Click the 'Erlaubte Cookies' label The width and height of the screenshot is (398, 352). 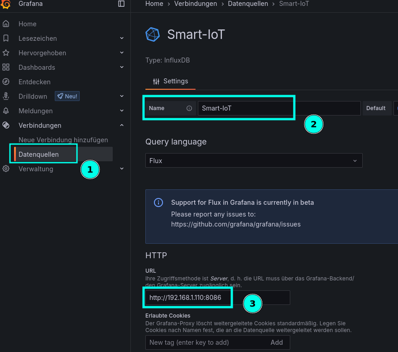168,316
